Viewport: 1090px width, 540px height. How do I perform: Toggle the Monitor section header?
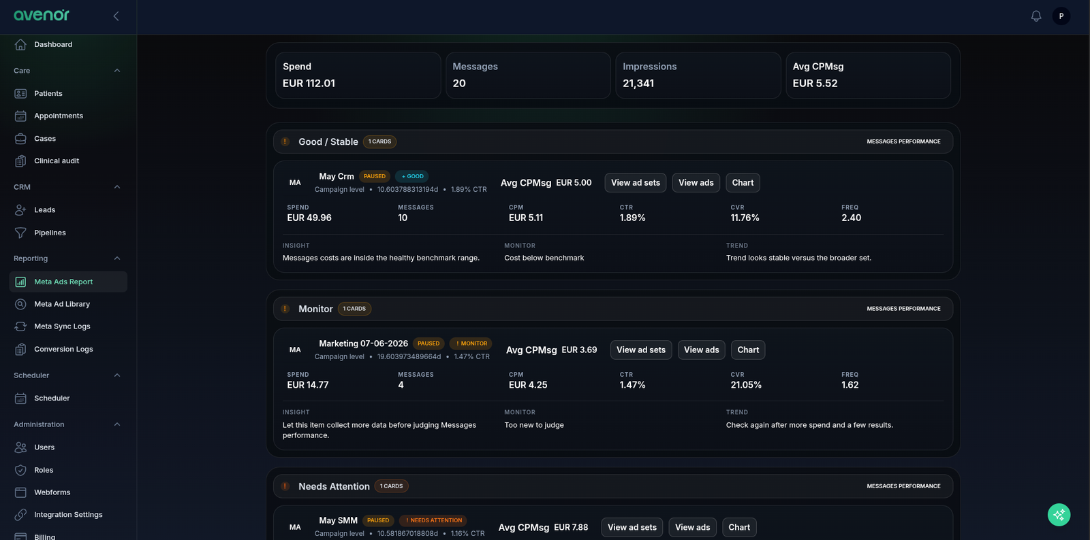click(613, 309)
